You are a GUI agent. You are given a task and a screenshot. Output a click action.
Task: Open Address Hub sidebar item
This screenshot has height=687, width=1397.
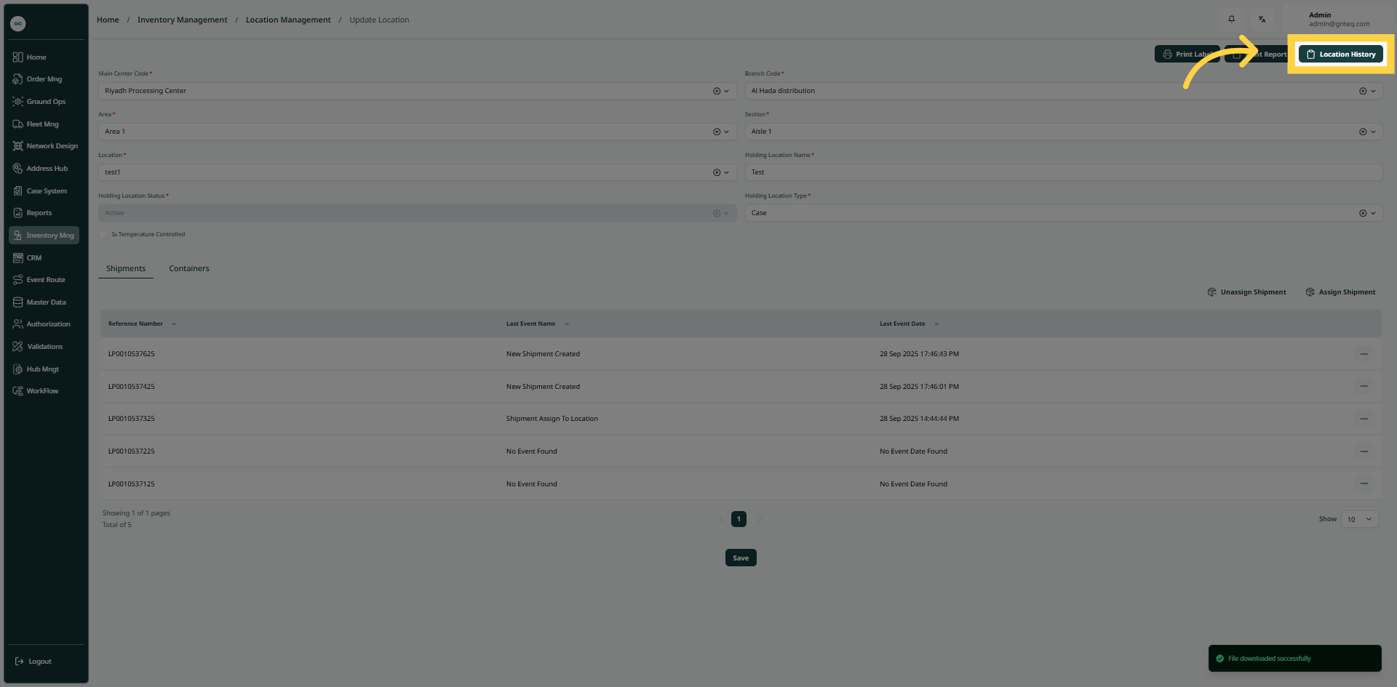coord(41,169)
